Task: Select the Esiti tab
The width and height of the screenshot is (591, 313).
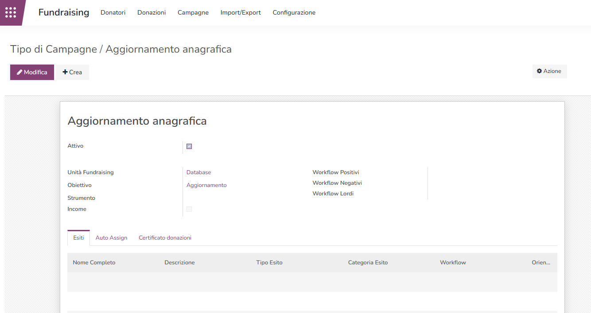Action: click(78, 238)
